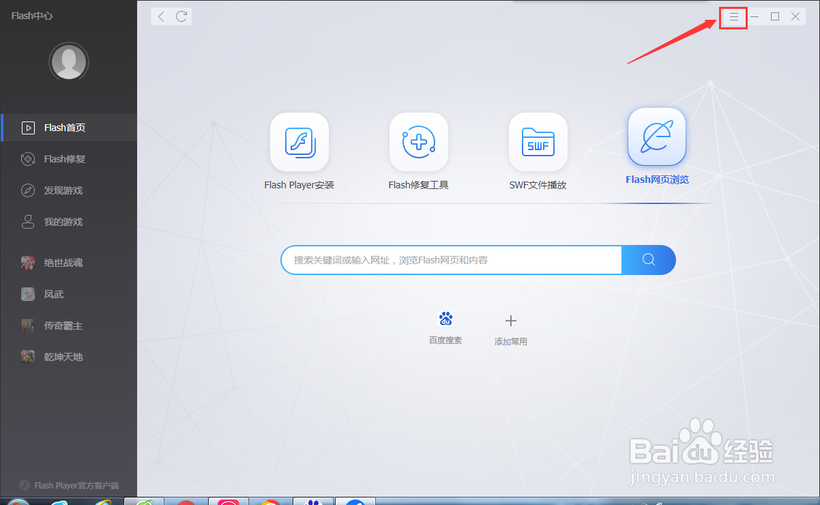
Task: Click the magnifier search button
Action: coord(649,259)
